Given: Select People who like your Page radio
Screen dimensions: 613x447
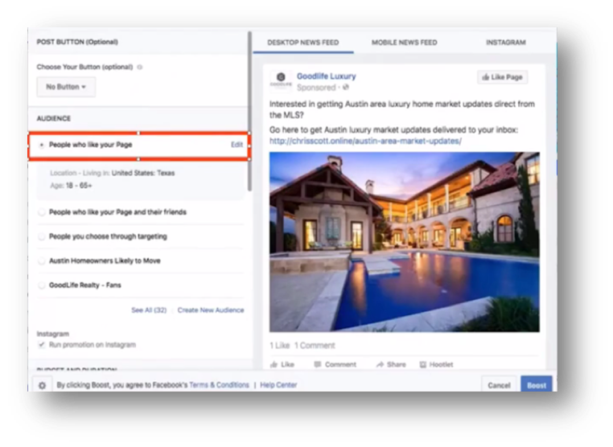Looking at the screenshot, I should [42, 145].
